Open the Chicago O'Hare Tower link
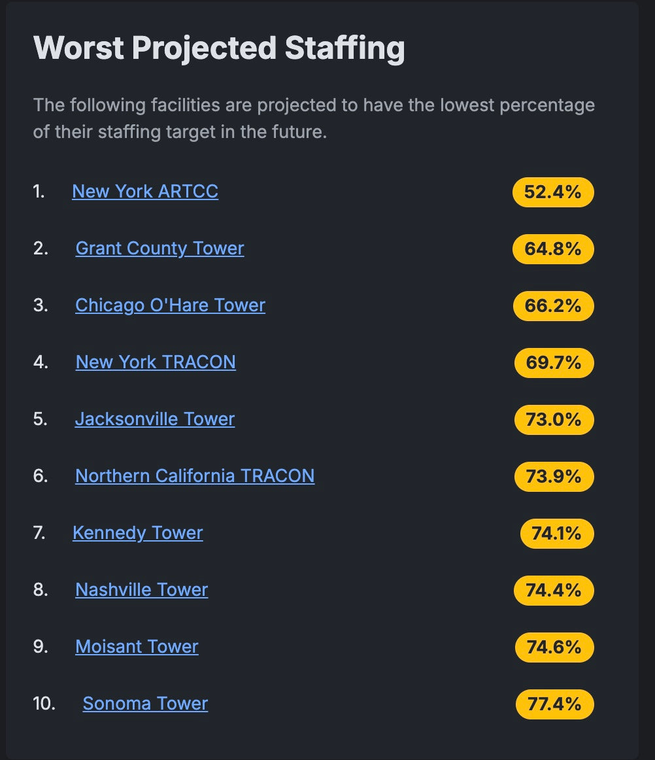Image resolution: width=655 pixels, height=760 pixels. (x=170, y=305)
